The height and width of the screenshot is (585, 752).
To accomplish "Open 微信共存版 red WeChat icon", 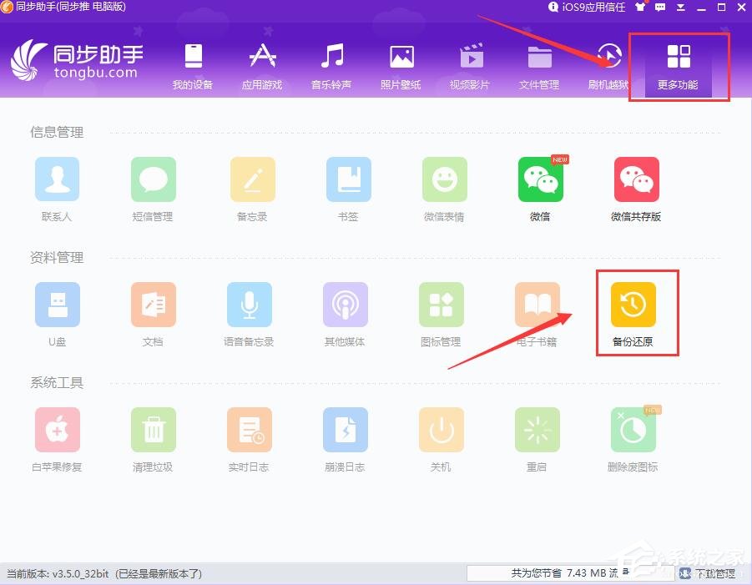I will point(637,179).
